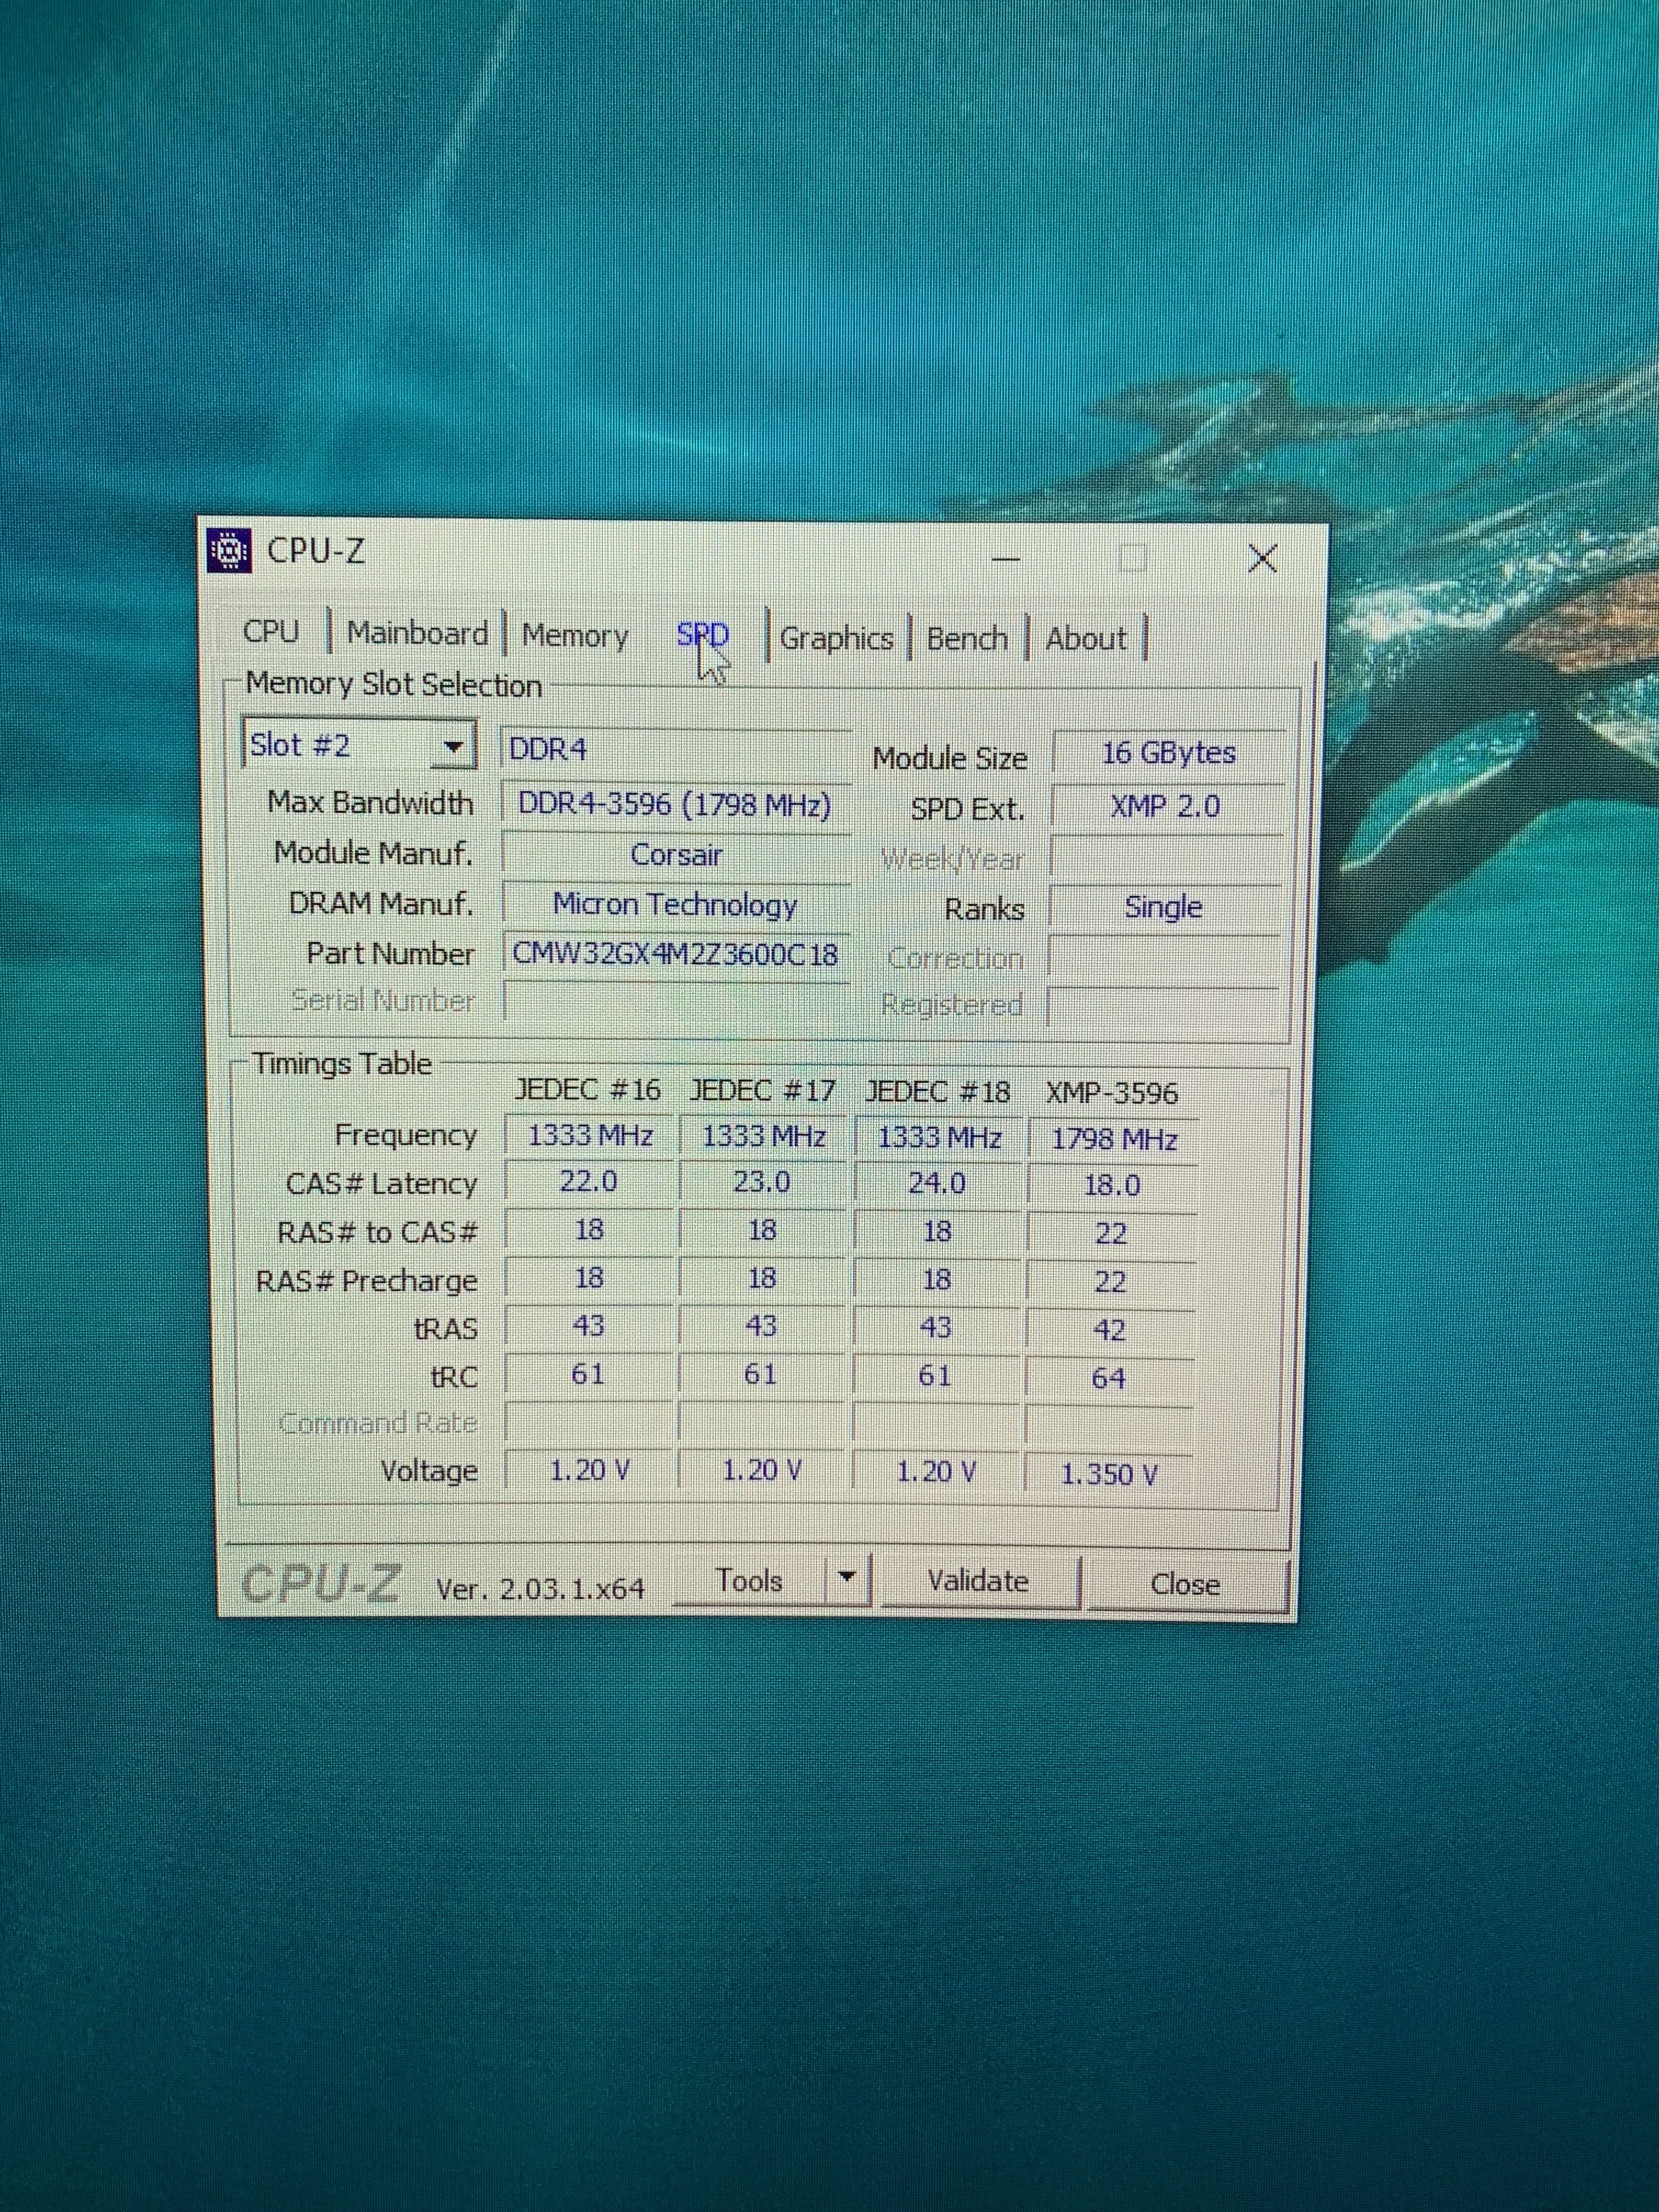The width and height of the screenshot is (1659, 2212).
Task: Open the Memory tab
Action: [x=575, y=635]
